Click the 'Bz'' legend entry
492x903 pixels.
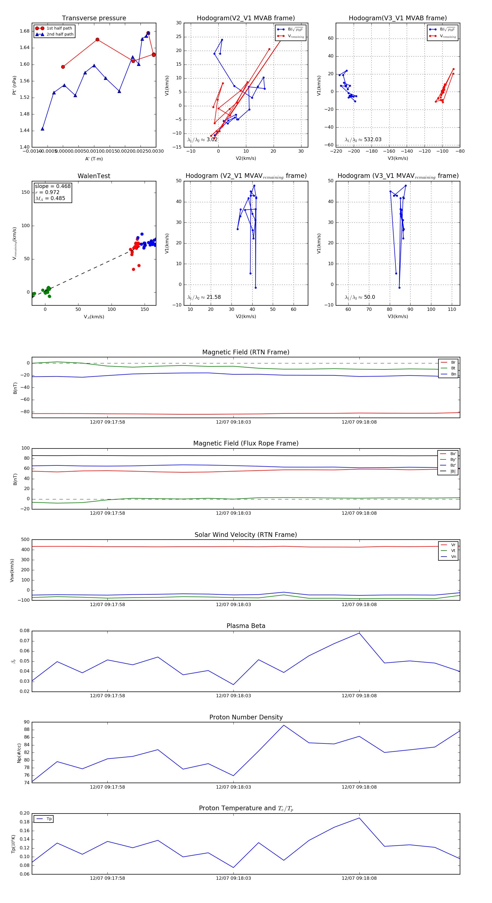tap(448, 465)
